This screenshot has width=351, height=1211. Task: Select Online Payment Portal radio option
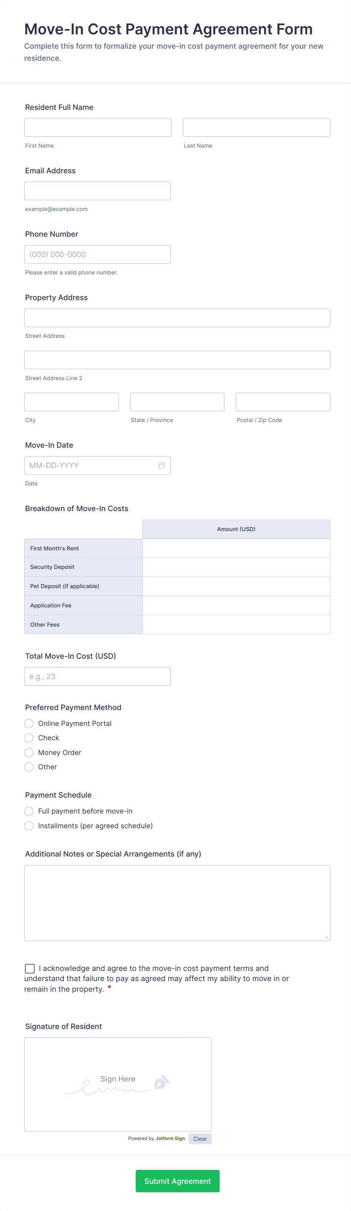(x=29, y=724)
